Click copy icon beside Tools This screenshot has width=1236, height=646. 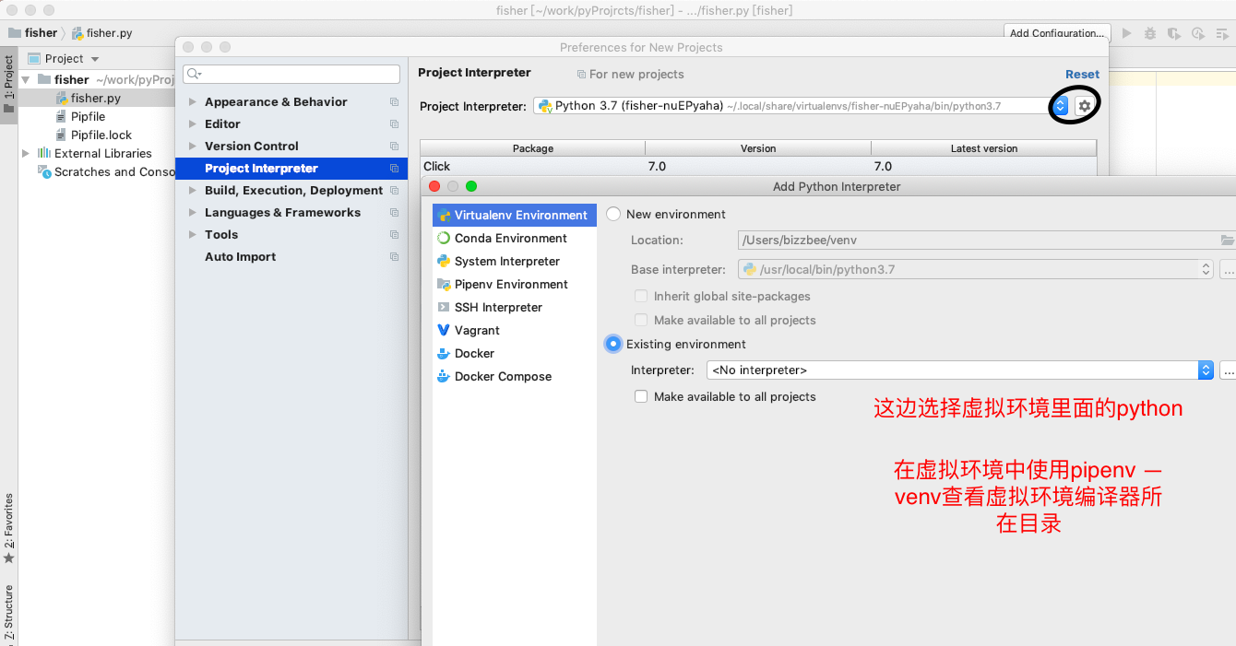[x=394, y=235]
